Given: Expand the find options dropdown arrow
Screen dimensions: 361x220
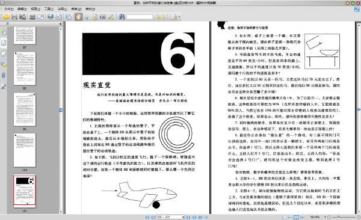Looking at the screenshot, I should (x=179, y=17).
